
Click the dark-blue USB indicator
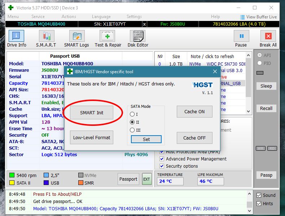tap(46, 182)
